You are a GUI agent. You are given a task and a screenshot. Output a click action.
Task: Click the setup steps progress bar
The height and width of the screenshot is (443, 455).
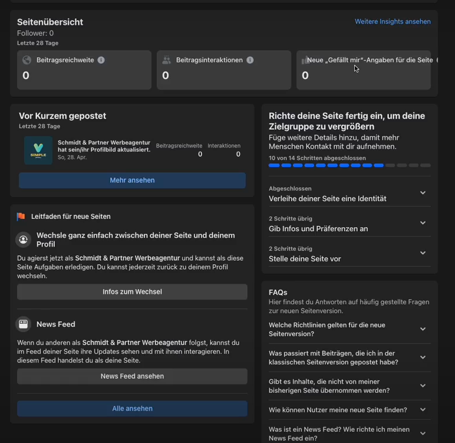[350, 166]
